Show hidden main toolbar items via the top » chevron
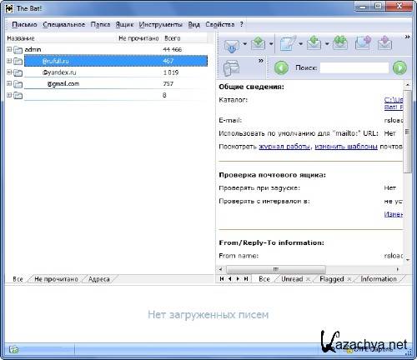 pos(407,37)
